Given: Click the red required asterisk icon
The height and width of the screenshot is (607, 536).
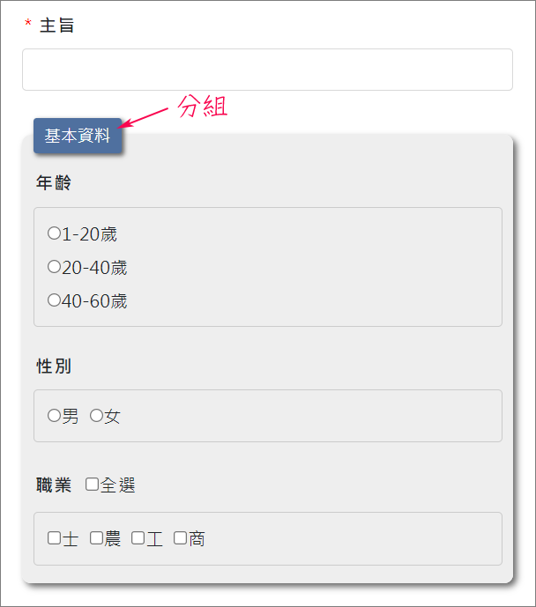Looking at the screenshot, I should pos(28,23).
